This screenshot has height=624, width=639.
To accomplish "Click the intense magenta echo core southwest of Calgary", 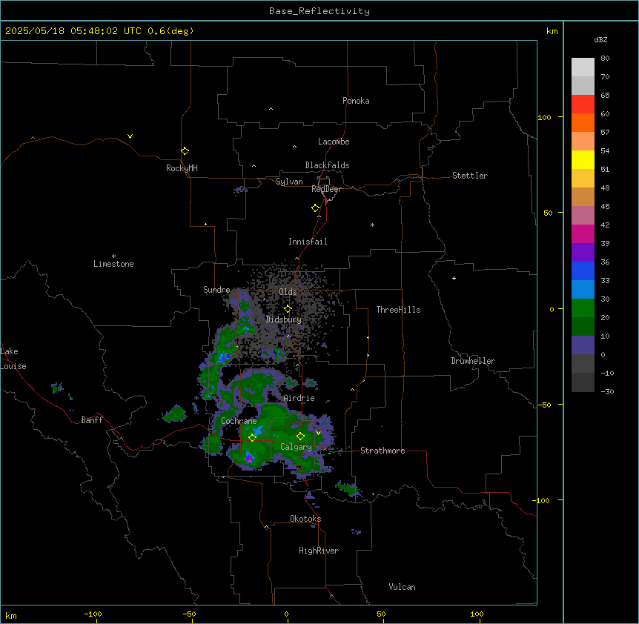I will pyautogui.click(x=249, y=459).
